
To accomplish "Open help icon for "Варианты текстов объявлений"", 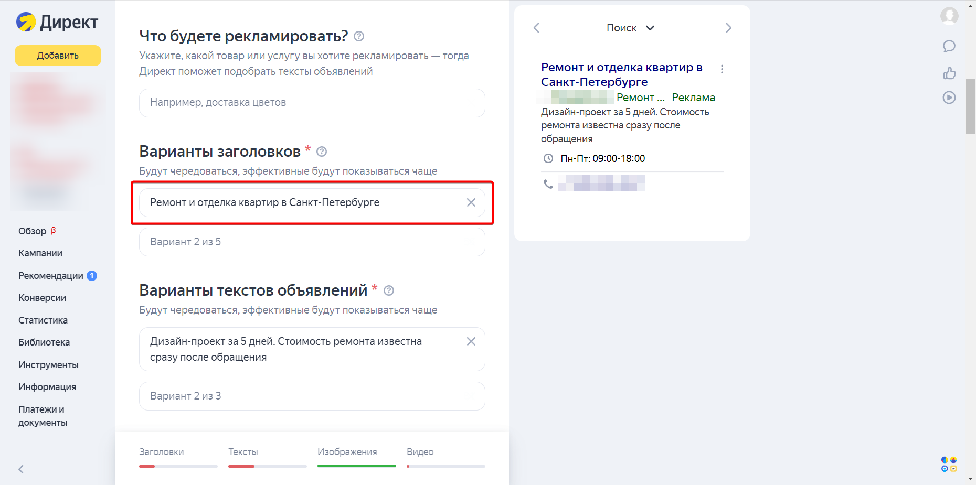I will point(389,290).
